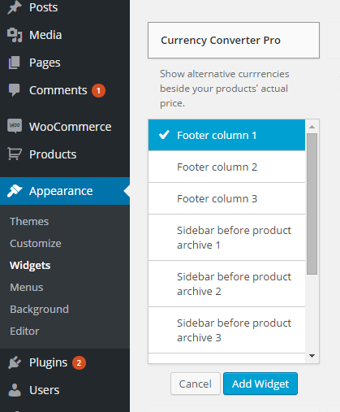Image resolution: width=340 pixels, height=412 pixels.
Task: Click the Pages icon in sidebar
Action: pos(15,63)
